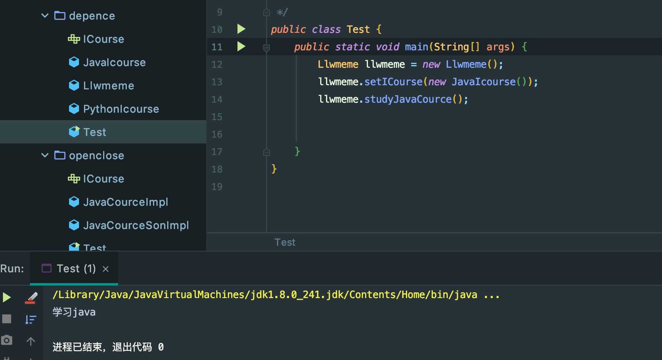
Task: Click the JavaIcourse constructor on line 13
Action: (484, 82)
